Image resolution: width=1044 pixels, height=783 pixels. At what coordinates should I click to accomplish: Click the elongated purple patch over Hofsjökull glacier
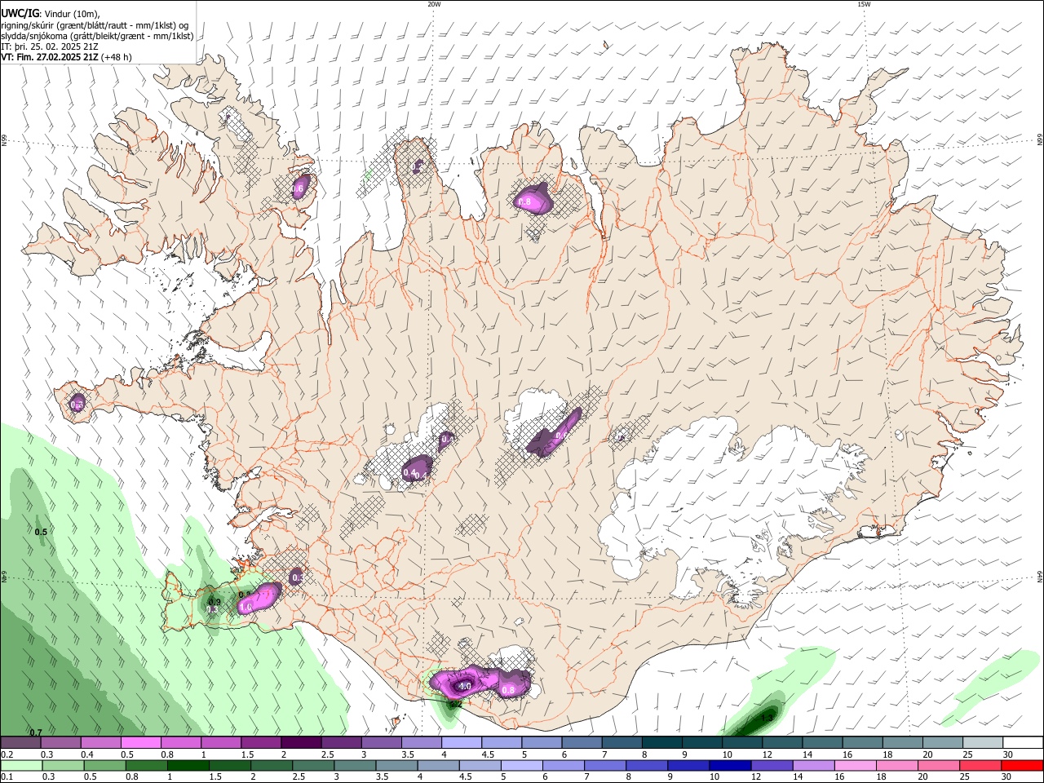tap(556, 432)
